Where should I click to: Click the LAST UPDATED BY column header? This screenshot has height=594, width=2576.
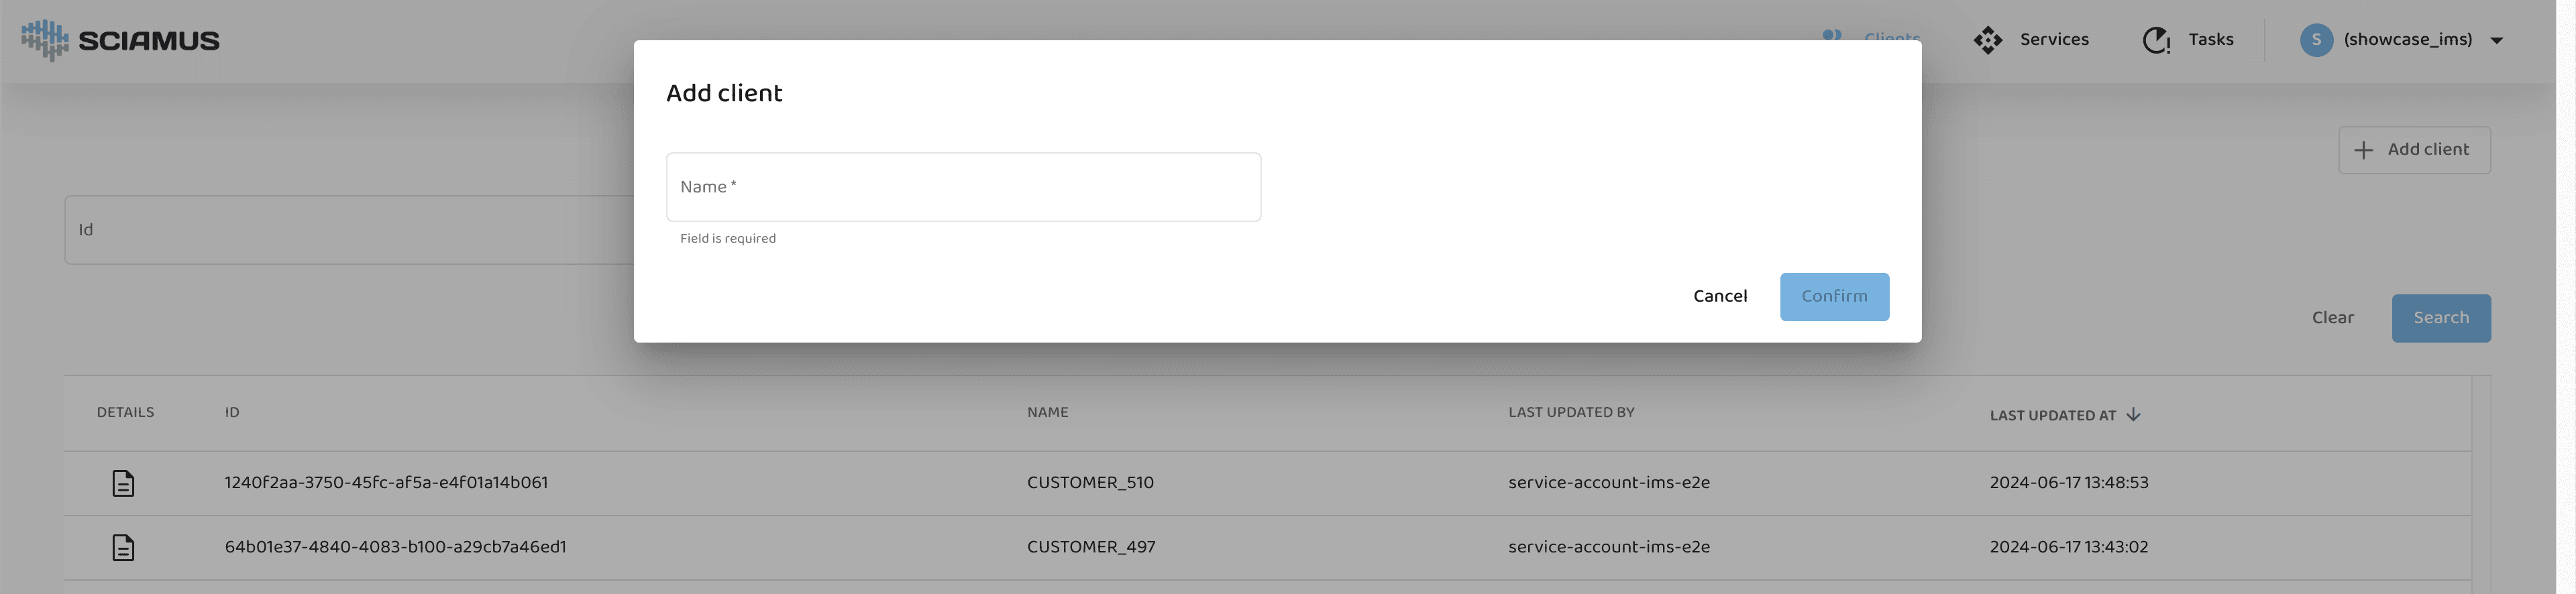1570,412
